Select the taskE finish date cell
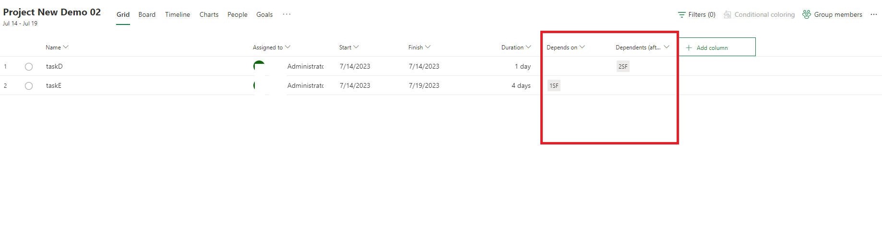This screenshot has height=227, width=882. click(424, 85)
